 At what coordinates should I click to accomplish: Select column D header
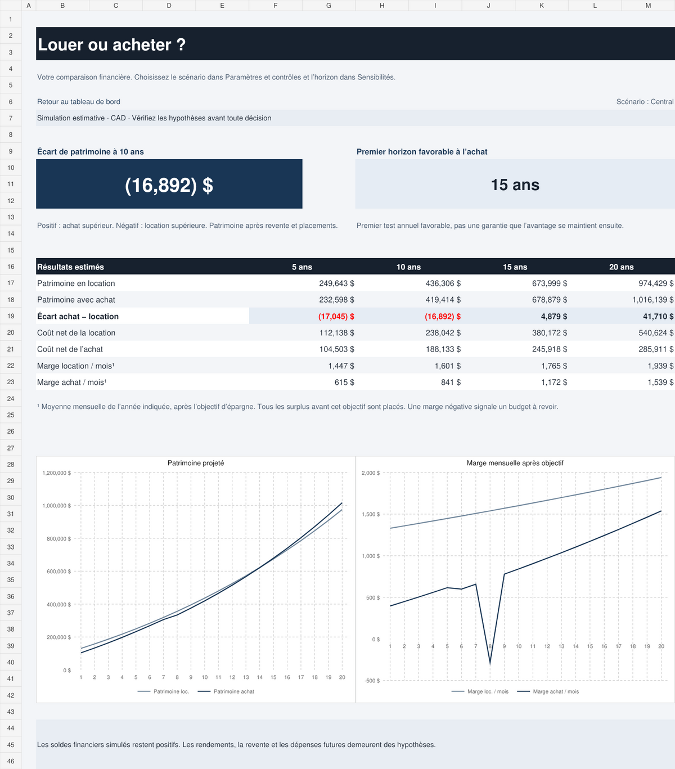point(169,6)
